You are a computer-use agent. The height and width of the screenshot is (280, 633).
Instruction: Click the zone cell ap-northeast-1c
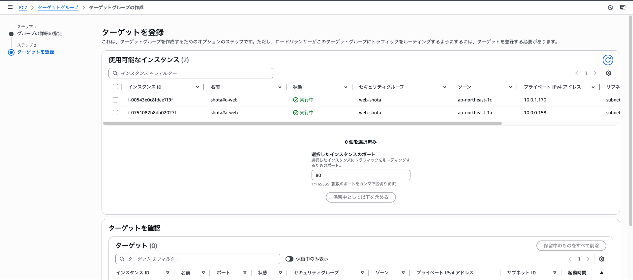475,100
